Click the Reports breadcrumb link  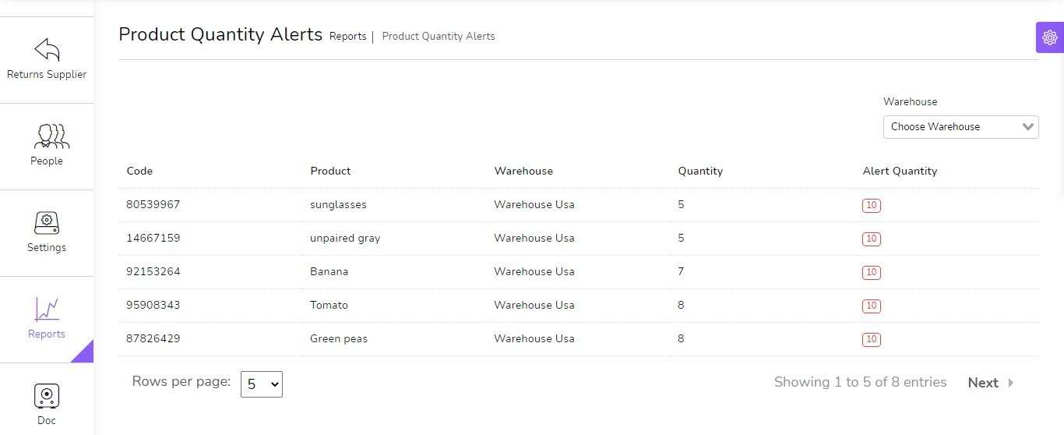pyautogui.click(x=347, y=37)
